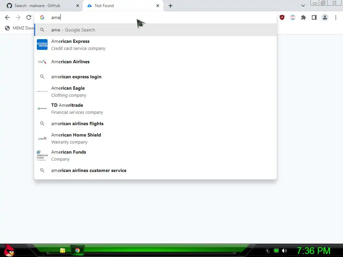Click the Chrome taskbar icon
Screen dimensions: 343x257
point(77,250)
